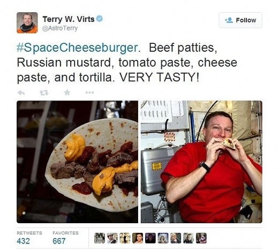The width and height of the screenshot is (278, 251).
Task: Open the tortilla cheeseburger photo
Action: 77,162
